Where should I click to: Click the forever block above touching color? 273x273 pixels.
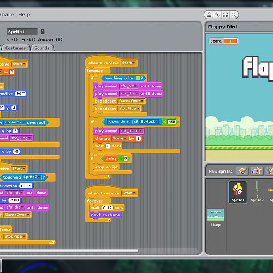[x=98, y=70]
